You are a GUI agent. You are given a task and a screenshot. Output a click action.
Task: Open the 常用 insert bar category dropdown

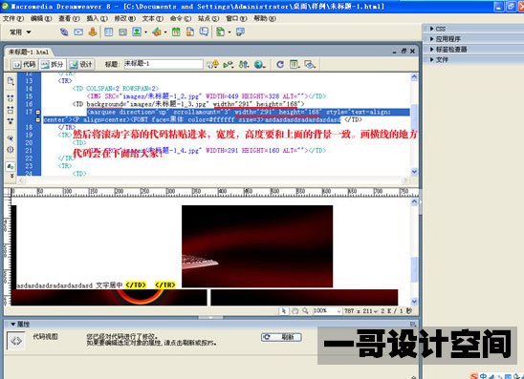20,32
